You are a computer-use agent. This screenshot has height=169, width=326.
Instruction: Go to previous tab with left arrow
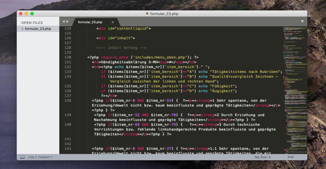point(64,22)
